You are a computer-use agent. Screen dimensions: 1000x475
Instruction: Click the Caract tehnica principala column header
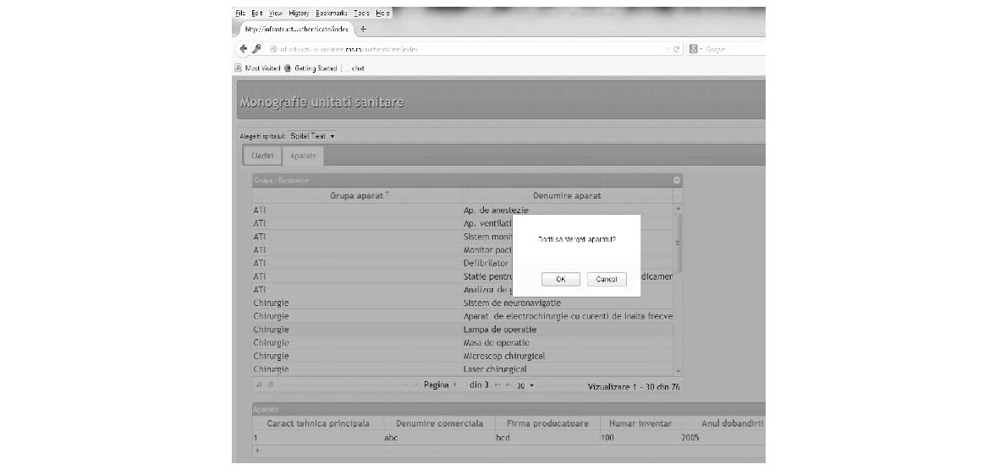tap(318, 423)
